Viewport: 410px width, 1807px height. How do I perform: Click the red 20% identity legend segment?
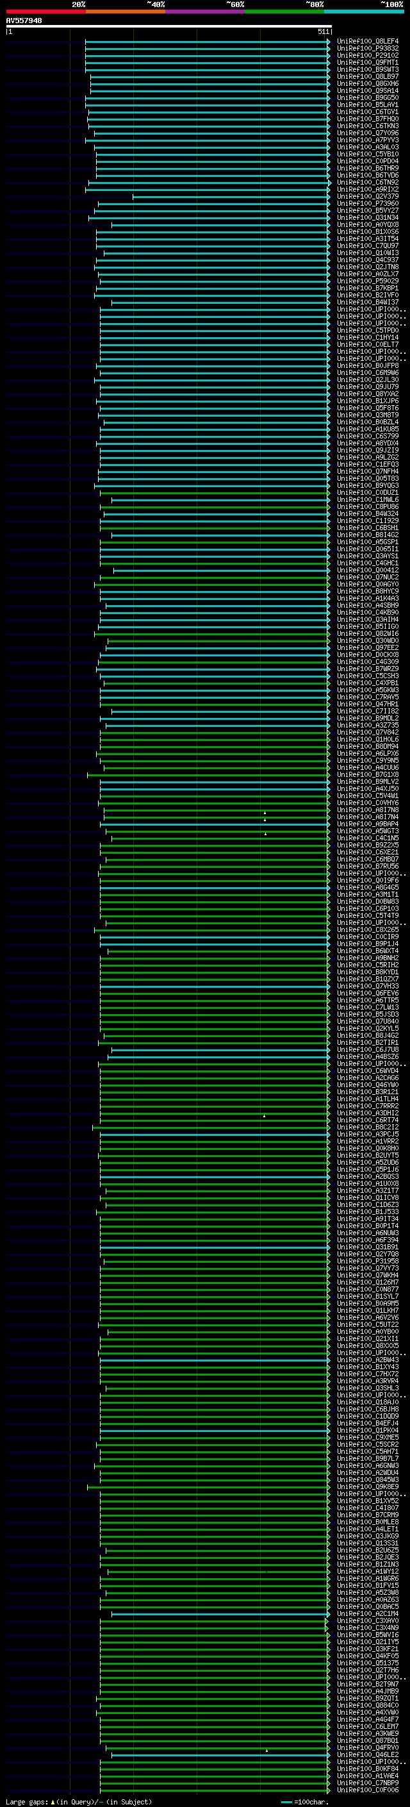point(45,12)
